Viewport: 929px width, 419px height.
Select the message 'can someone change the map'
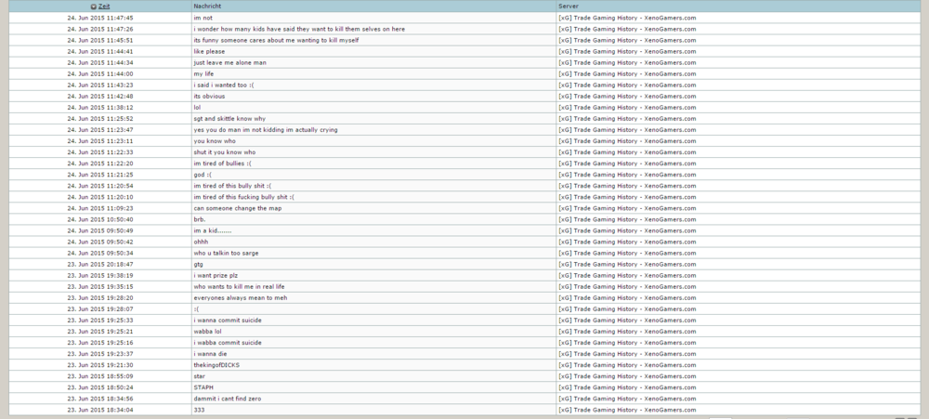(x=238, y=209)
